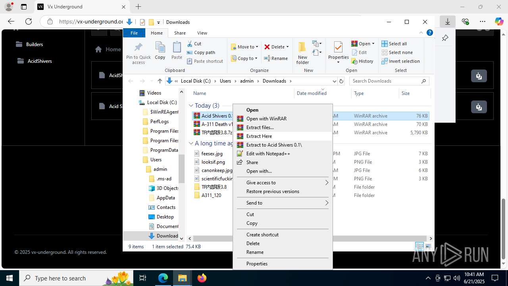Screen dimensions: 508x286
Task: Switch to details view button
Action: coord(419,247)
